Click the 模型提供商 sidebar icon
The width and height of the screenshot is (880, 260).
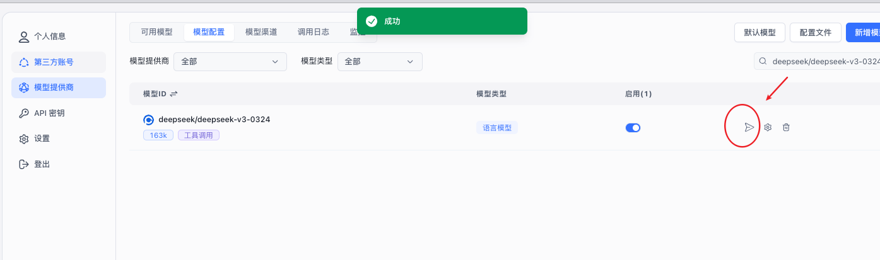pos(24,88)
